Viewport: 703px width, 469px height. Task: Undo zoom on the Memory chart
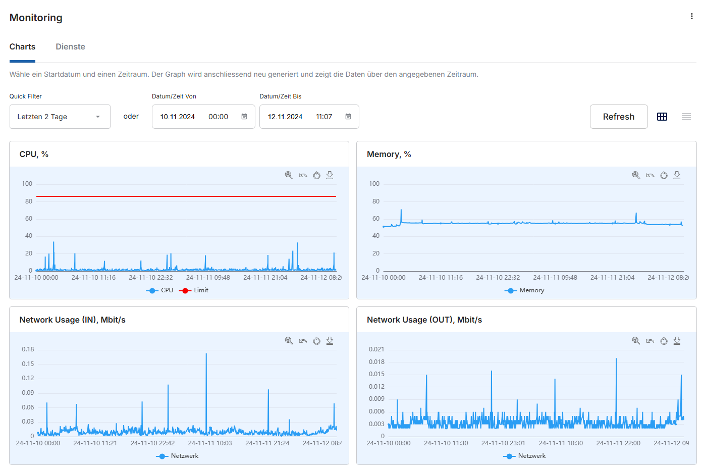650,175
